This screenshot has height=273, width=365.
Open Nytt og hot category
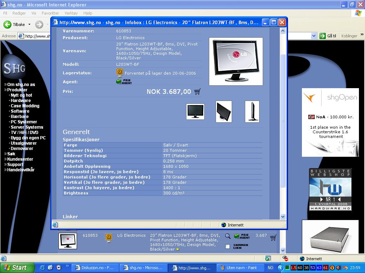21,95
